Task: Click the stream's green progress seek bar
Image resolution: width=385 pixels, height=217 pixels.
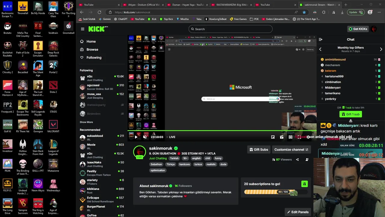Action: click(222, 131)
